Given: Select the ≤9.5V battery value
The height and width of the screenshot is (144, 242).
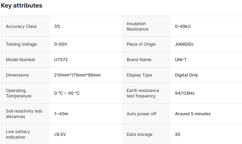Looking at the screenshot, I should pyautogui.click(x=61, y=134).
